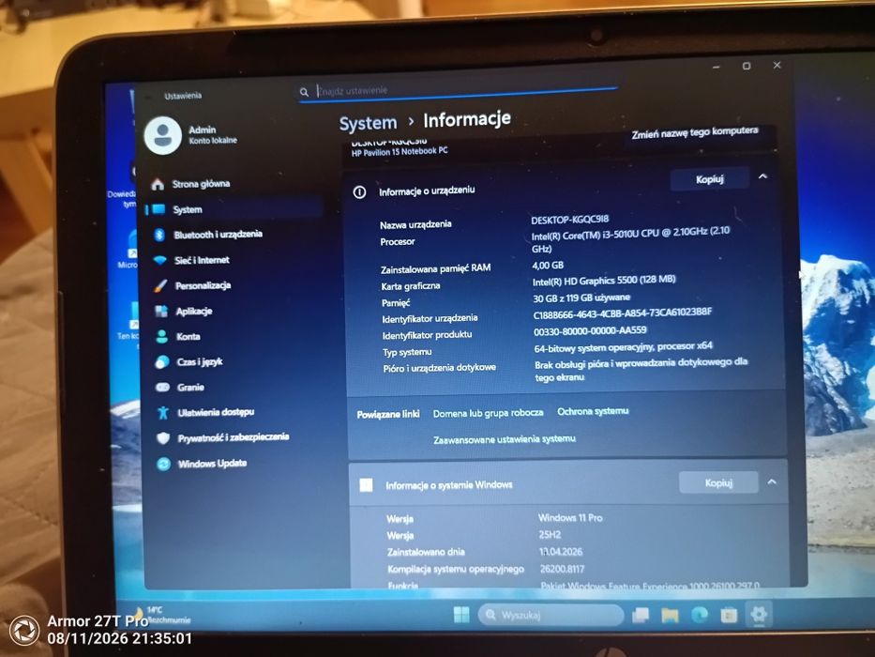This screenshot has width=875, height=657.
Task: Open Prywatność i zabezpieczenia settings
Action: click(234, 437)
